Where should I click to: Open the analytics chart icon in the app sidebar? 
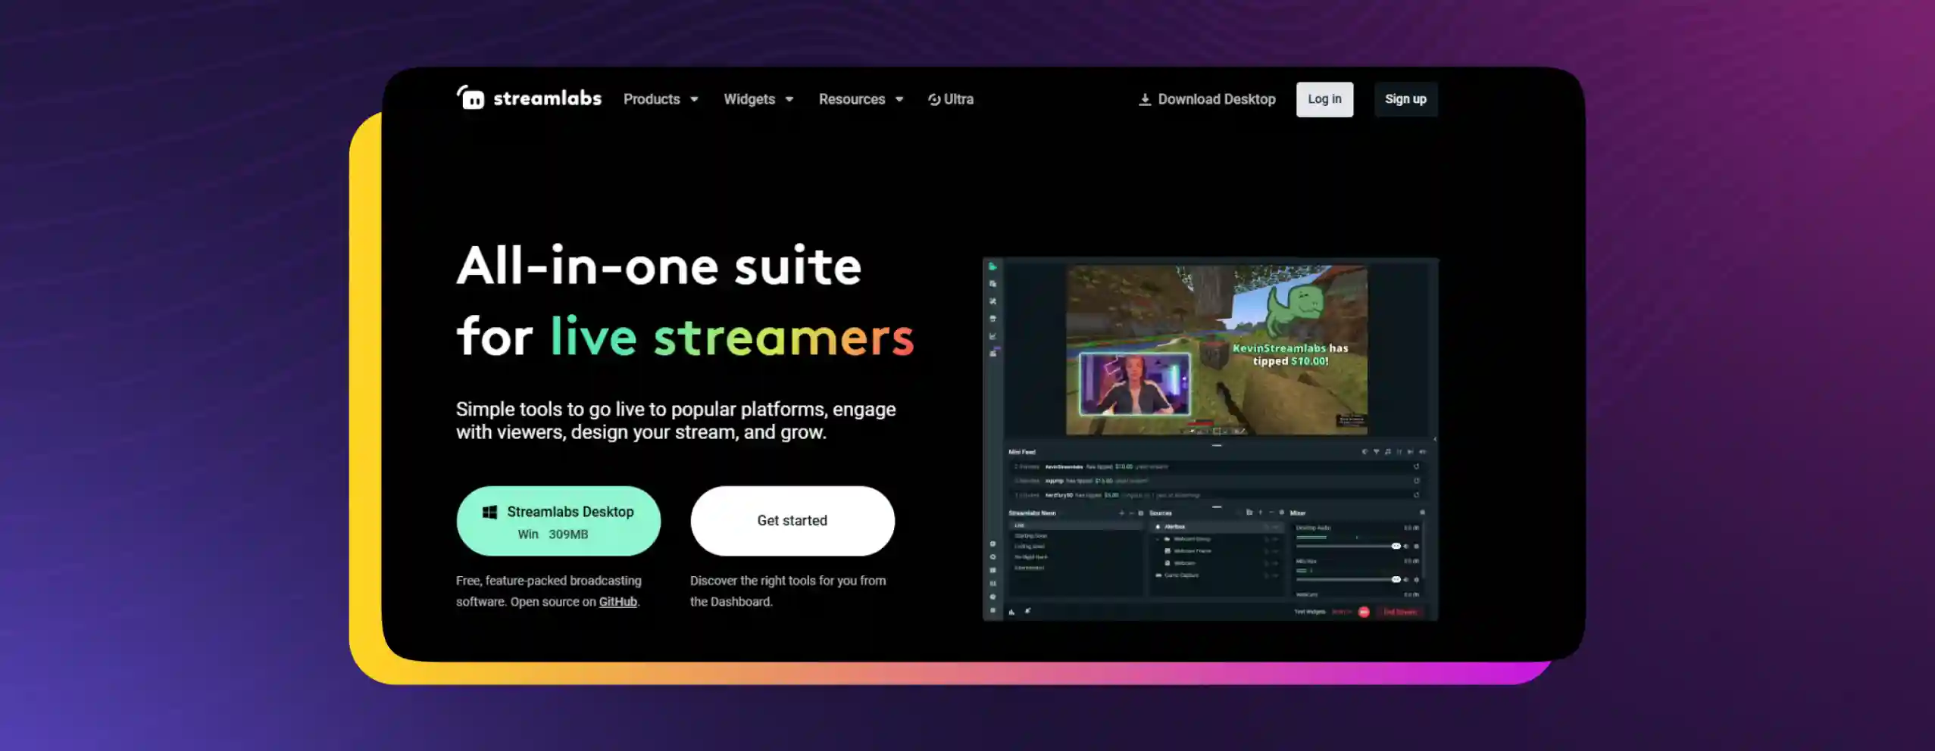click(x=993, y=336)
